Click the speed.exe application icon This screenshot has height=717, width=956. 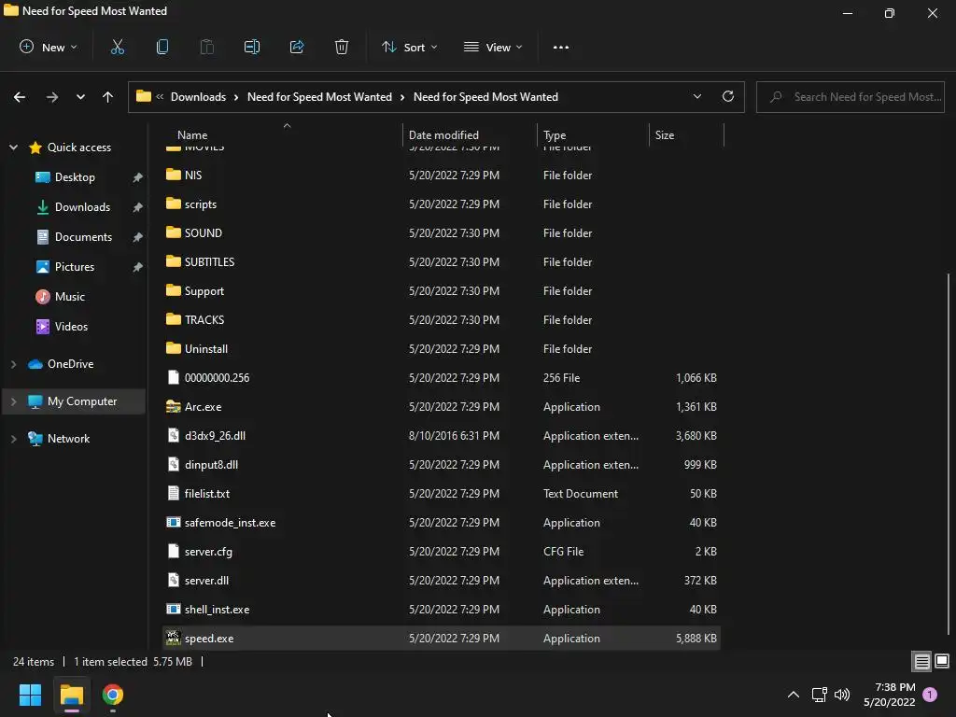[173, 638]
